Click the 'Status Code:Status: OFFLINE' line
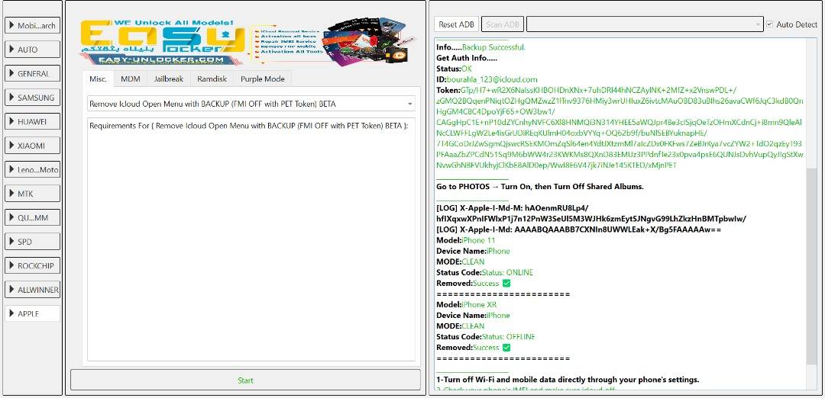 coord(486,336)
